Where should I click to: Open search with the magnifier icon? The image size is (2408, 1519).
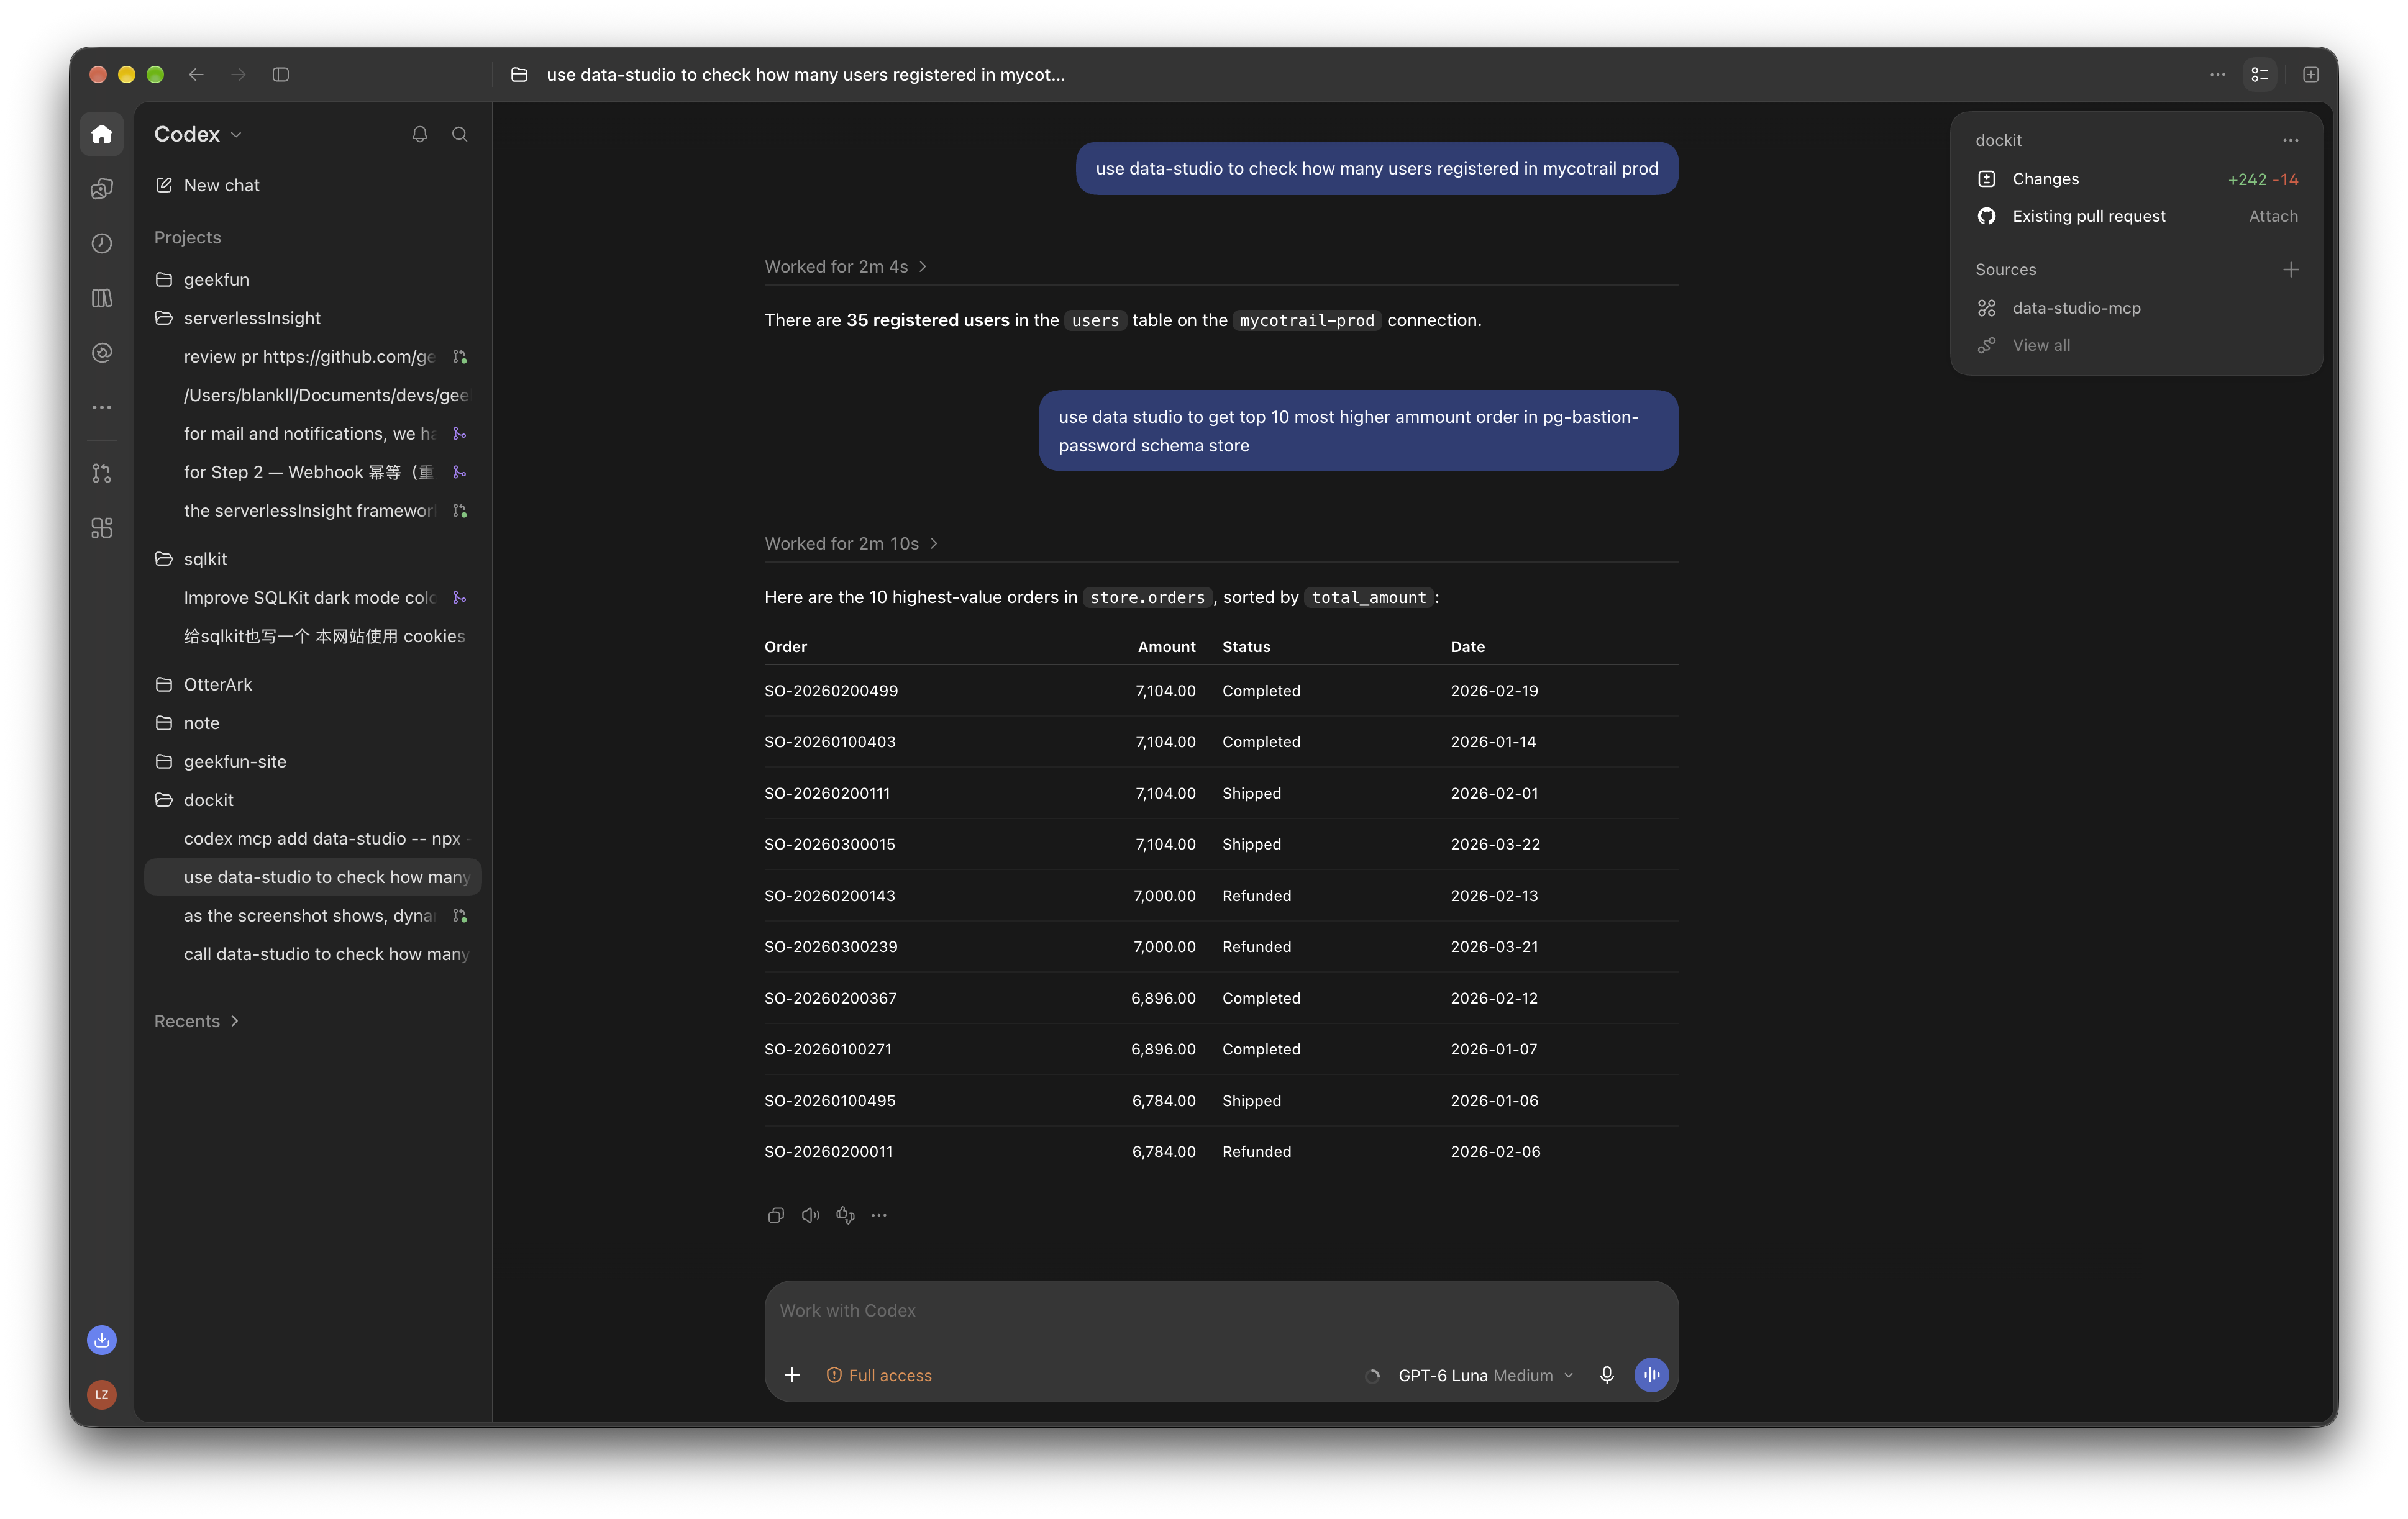click(460, 134)
